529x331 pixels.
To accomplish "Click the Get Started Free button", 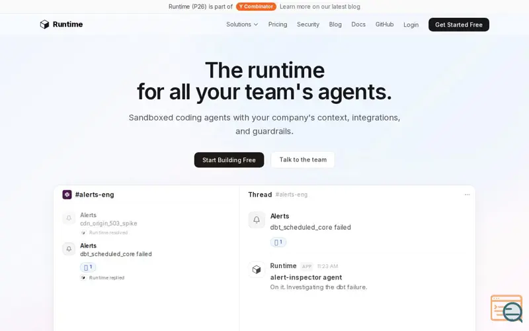I will [459, 24].
